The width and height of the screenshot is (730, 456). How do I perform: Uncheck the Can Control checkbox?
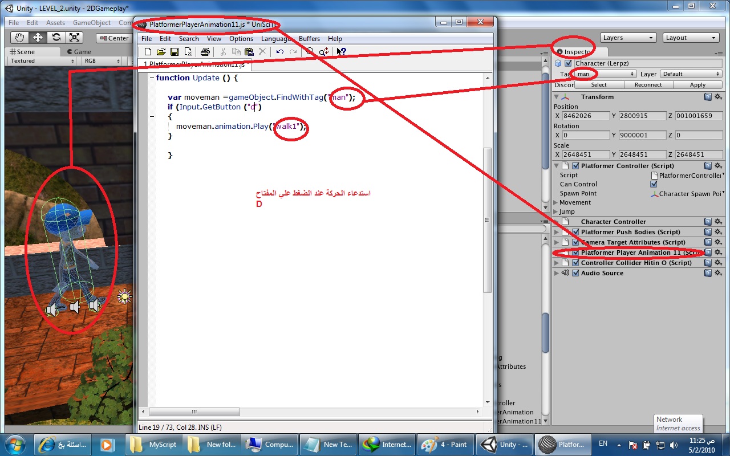654,184
